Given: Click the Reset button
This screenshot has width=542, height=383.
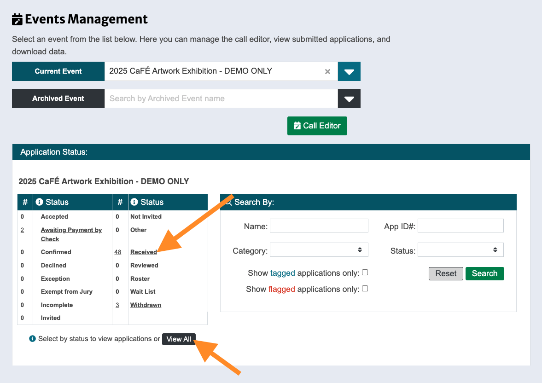Looking at the screenshot, I should click(446, 273).
